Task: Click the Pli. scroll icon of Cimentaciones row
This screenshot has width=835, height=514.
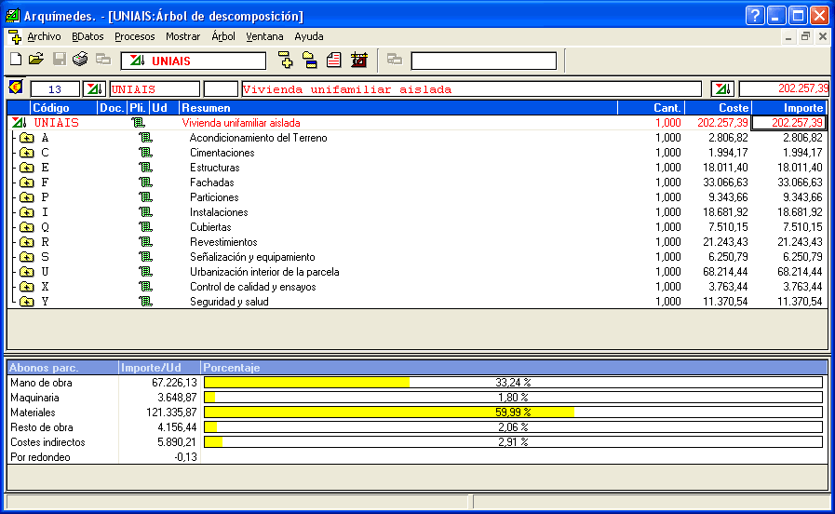Action: pyautogui.click(x=145, y=153)
